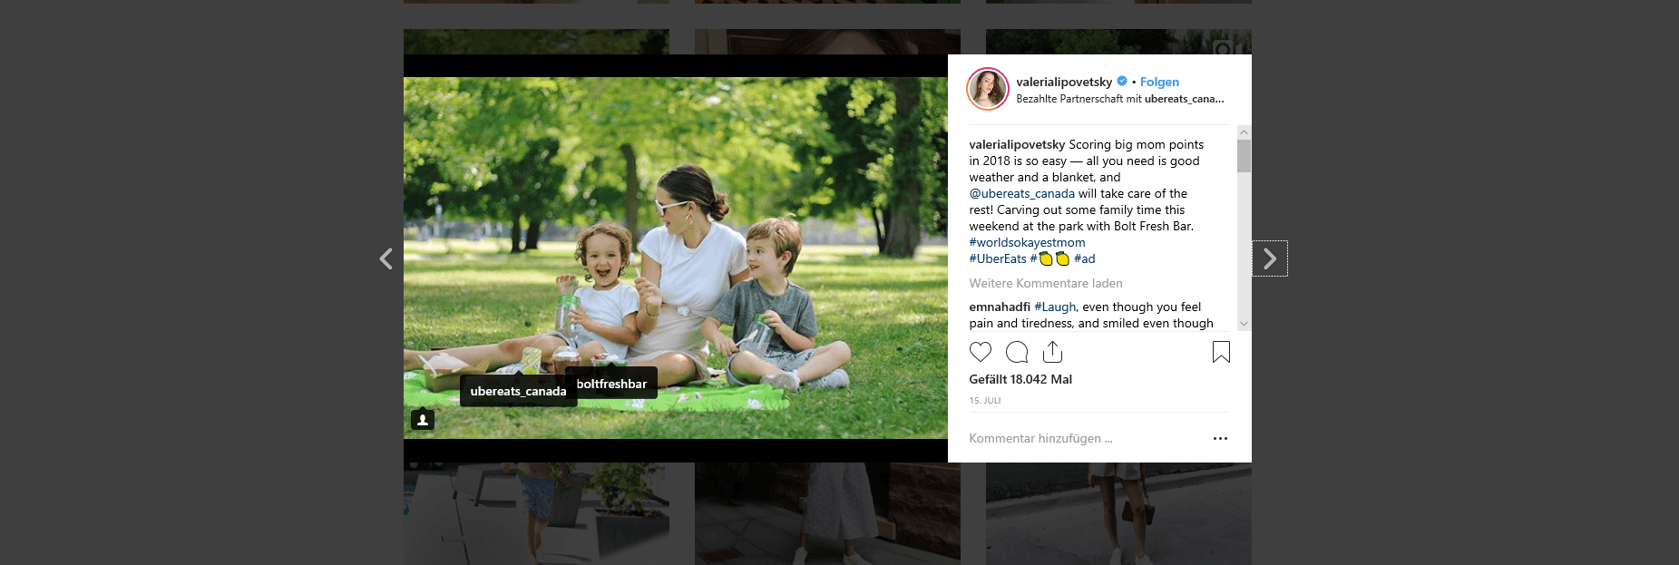Toggle tagged people icon on the photo
The width and height of the screenshot is (1679, 565).
(x=423, y=420)
